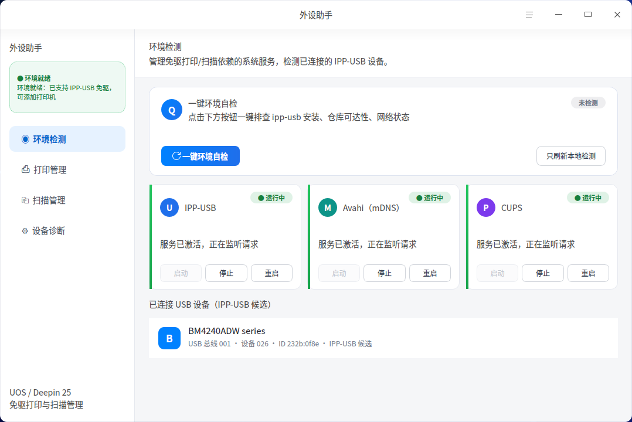This screenshot has height=422, width=632.
Task: Open the hamburger menu in title bar
Action: (x=529, y=15)
